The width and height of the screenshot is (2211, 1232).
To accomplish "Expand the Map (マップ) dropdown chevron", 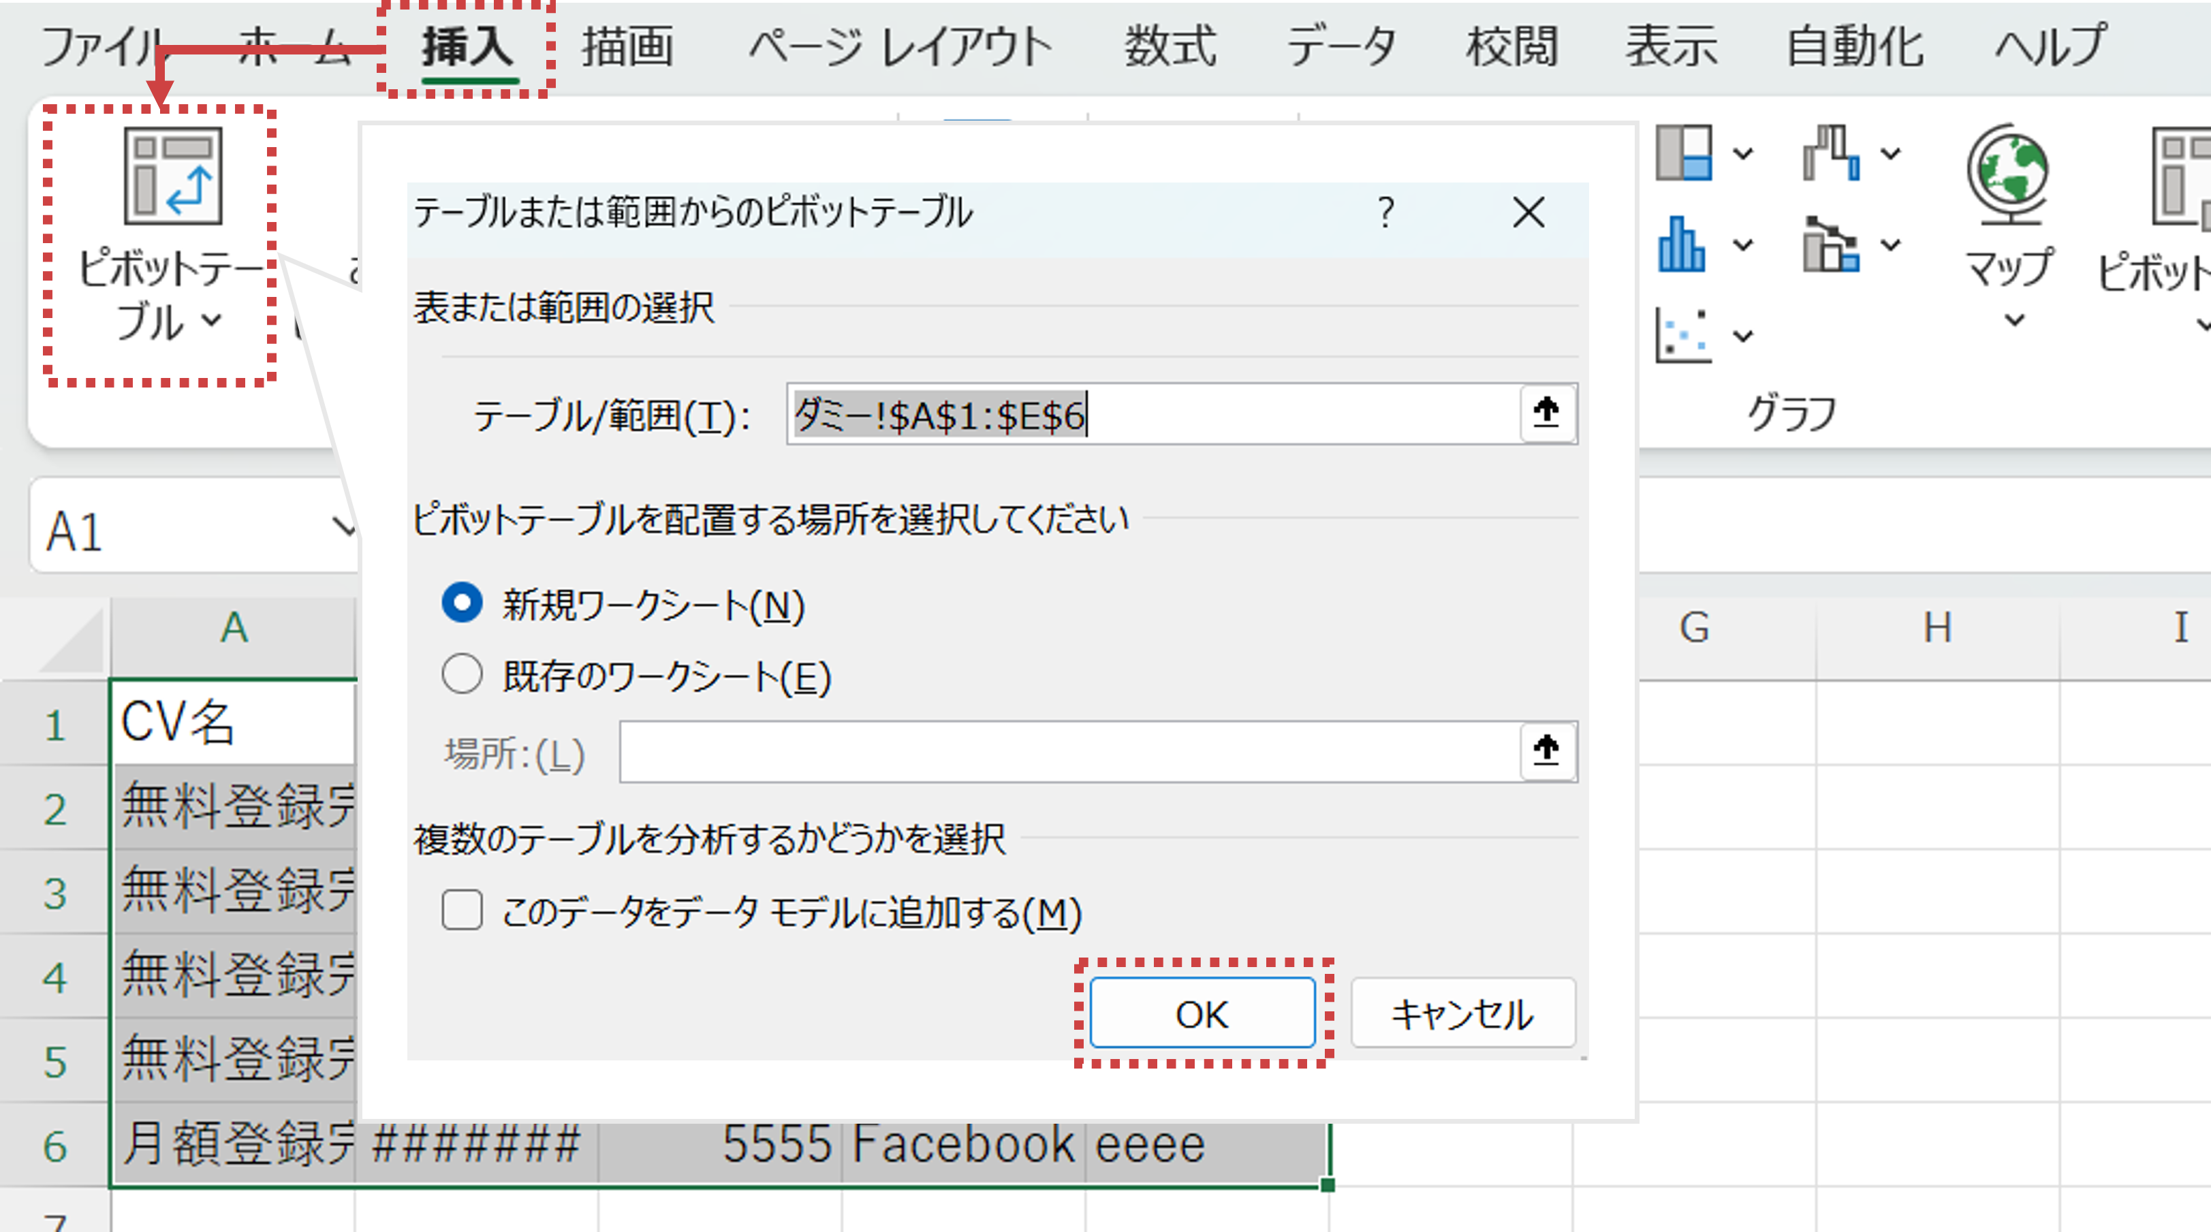I will click(2013, 321).
